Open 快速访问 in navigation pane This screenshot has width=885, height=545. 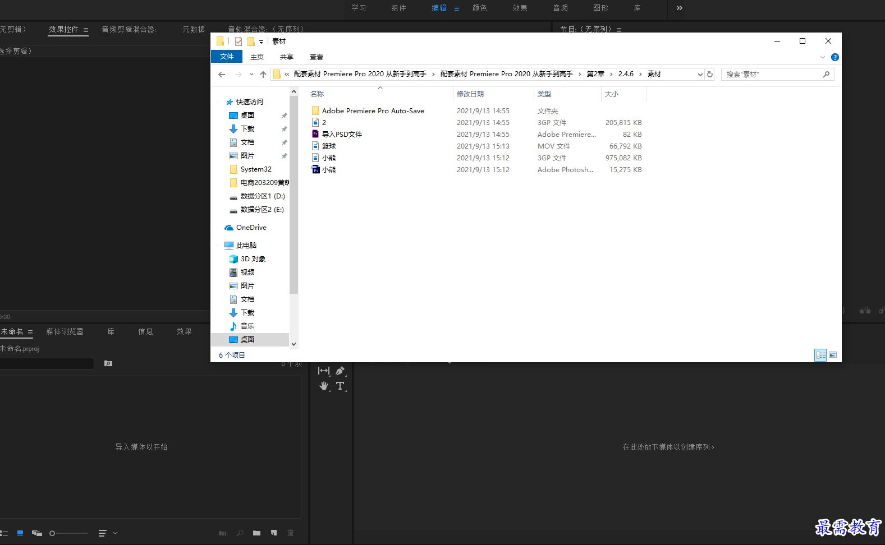249,102
